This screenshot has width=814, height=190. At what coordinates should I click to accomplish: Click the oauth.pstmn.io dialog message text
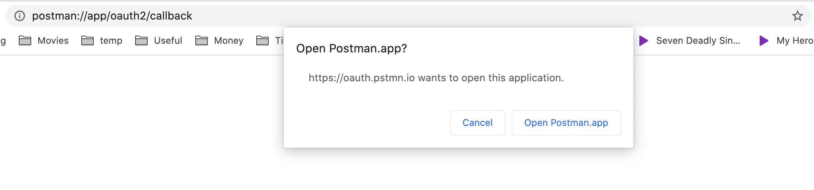pyautogui.click(x=436, y=78)
